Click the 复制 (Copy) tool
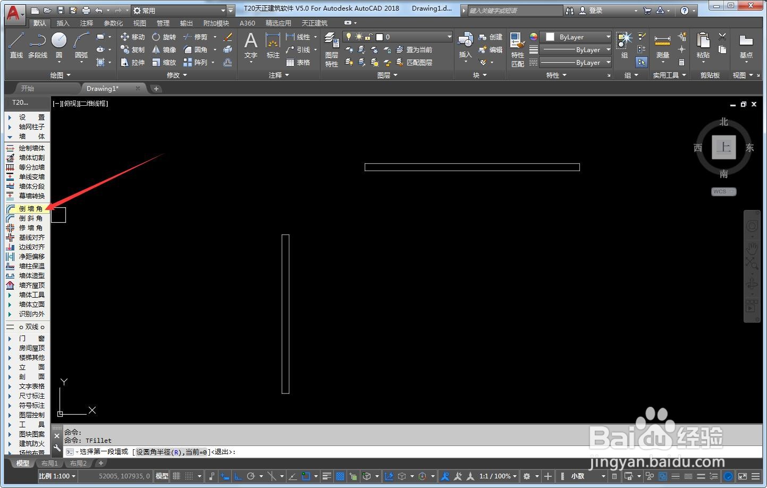Screen dimensions: 767x488 [132, 49]
